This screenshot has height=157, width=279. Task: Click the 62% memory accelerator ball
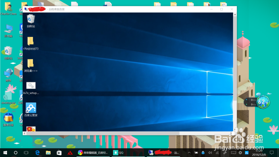point(263,102)
